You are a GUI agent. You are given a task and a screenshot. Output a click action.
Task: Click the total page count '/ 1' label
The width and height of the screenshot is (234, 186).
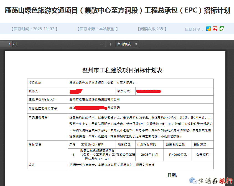[15, 44]
